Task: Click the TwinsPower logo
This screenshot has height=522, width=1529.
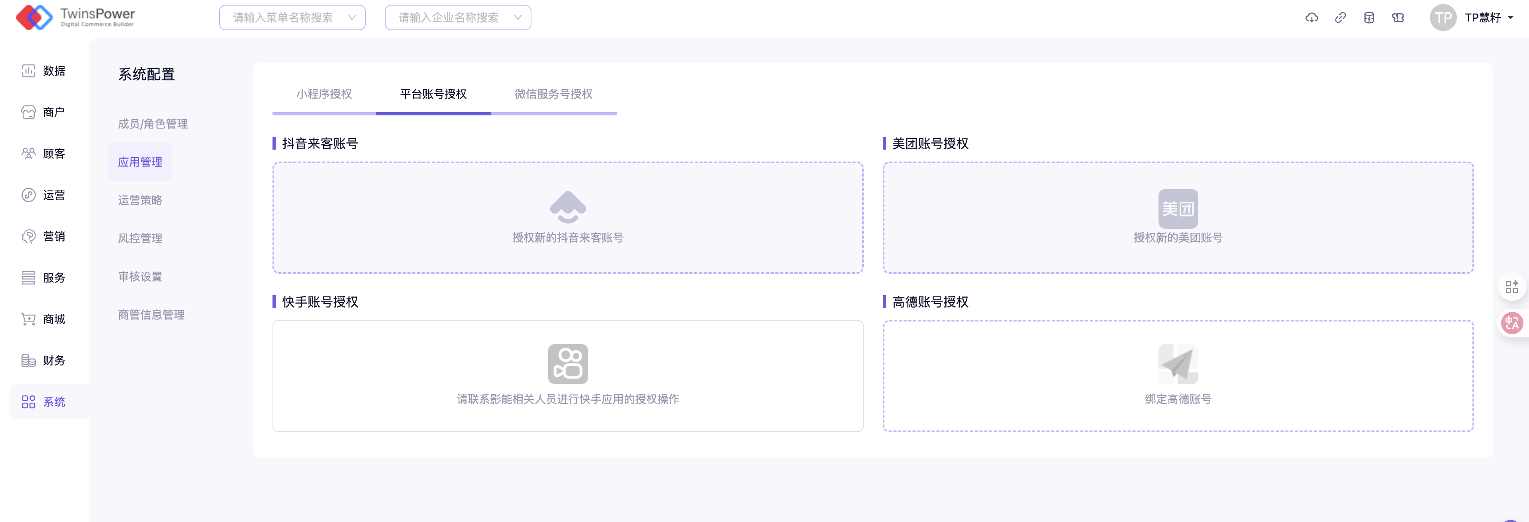Action: tap(75, 17)
